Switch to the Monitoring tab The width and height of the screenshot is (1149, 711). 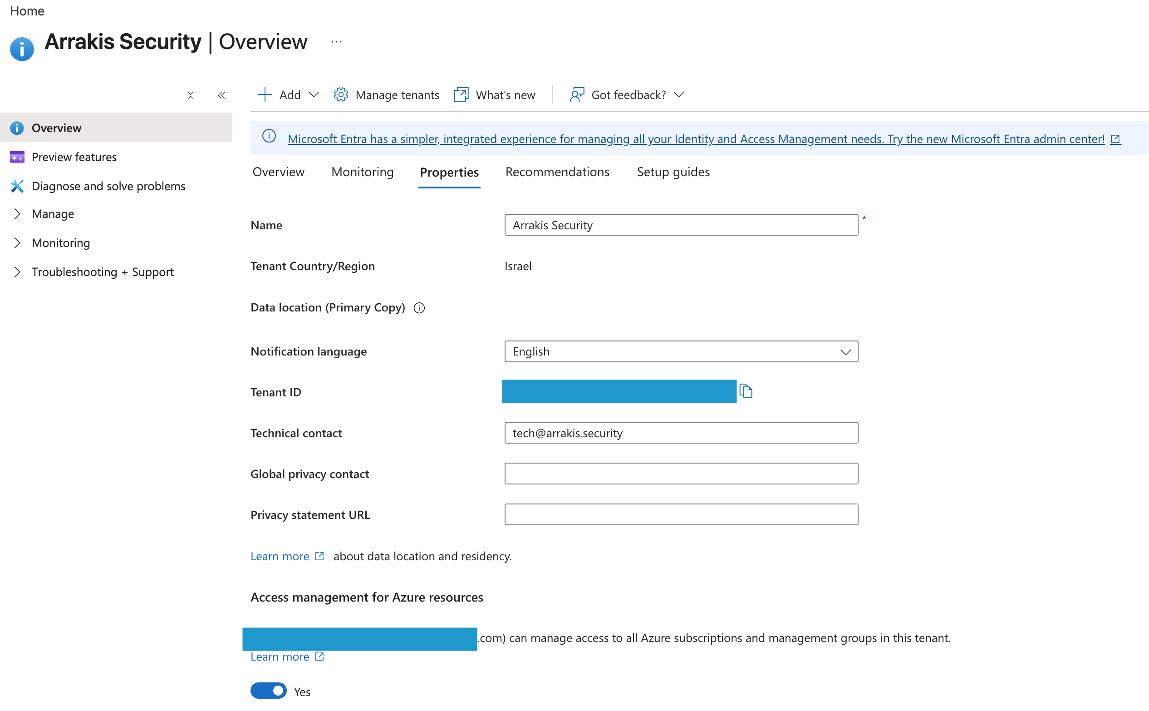362,172
